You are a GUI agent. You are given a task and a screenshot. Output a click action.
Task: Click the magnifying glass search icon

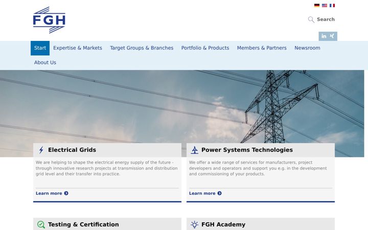pos(311,19)
